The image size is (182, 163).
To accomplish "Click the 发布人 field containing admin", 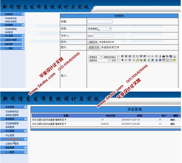I will (x=100, y=36).
